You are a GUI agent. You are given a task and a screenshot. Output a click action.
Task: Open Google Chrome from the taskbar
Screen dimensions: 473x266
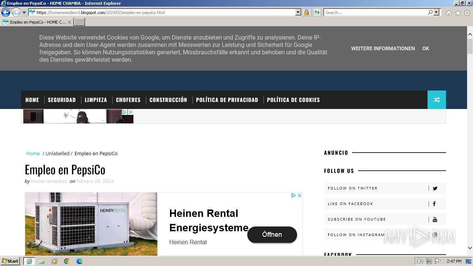[67, 261]
